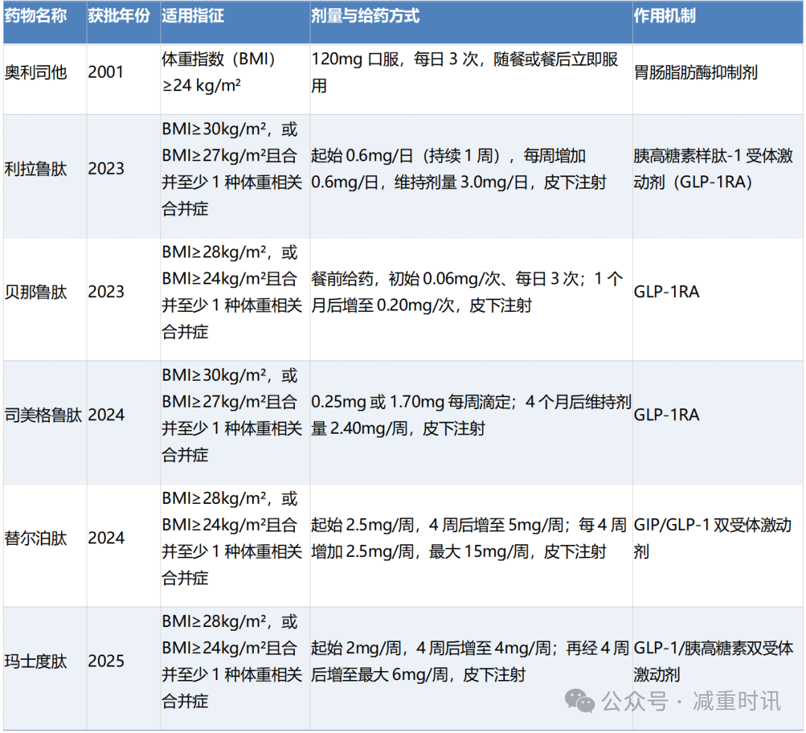Click the 司美格鲁肽 drug name cell
The width and height of the screenshot is (806, 733).
click(43, 415)
